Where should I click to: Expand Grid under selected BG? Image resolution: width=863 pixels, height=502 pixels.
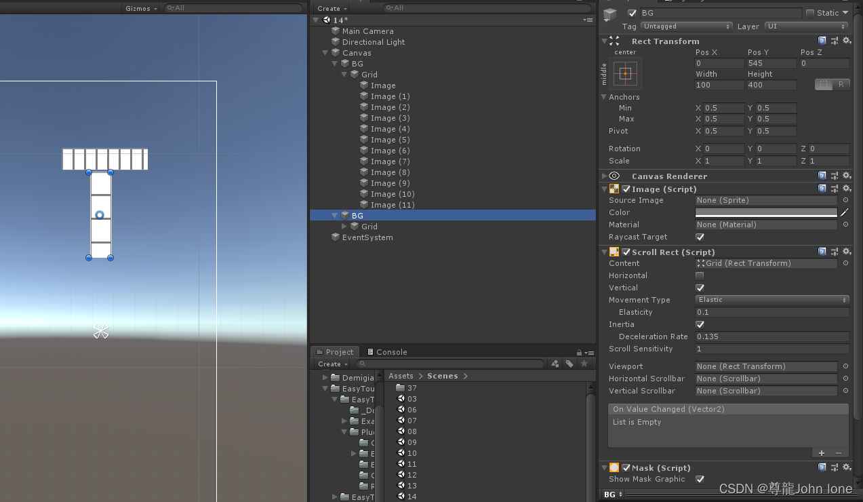pos(344,227)
